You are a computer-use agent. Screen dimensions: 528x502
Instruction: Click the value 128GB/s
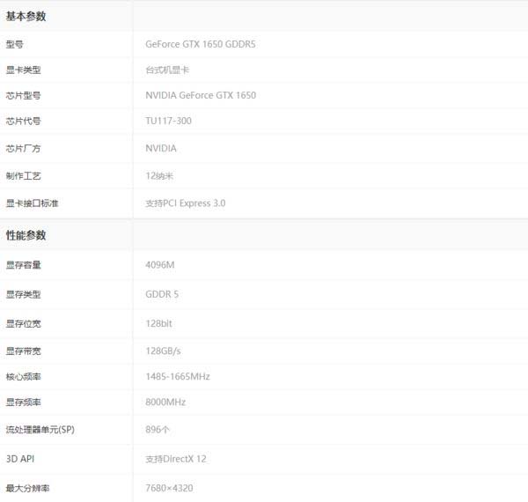(x=163, y=351)
